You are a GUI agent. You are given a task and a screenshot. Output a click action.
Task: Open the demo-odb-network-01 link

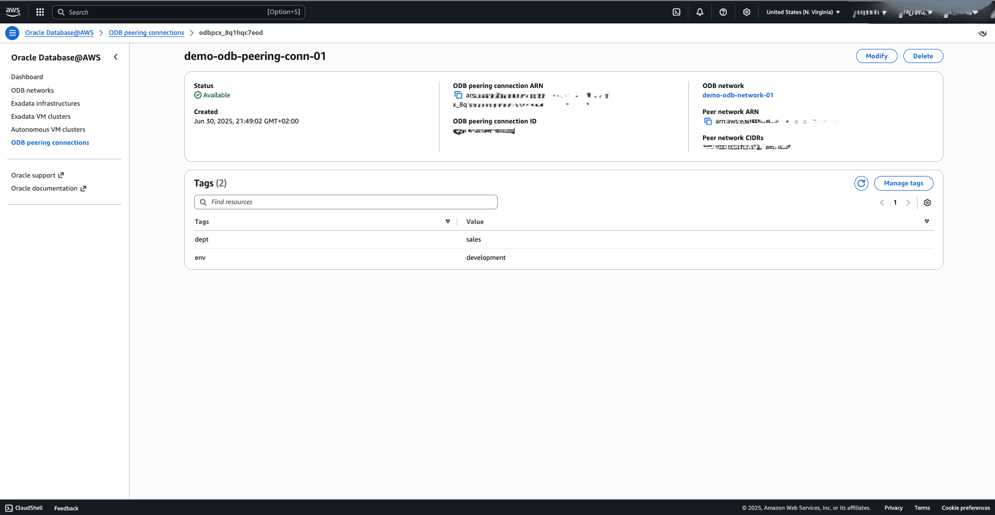737,95
